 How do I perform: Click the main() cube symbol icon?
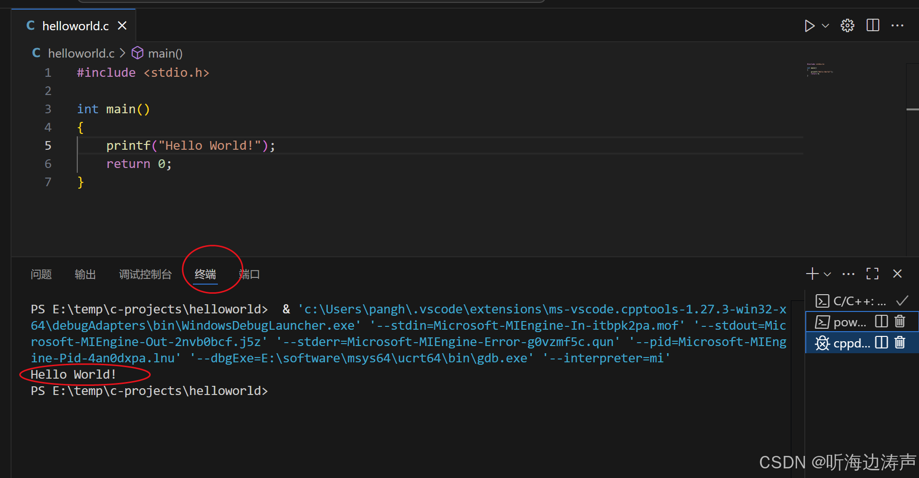pos(137,53)
